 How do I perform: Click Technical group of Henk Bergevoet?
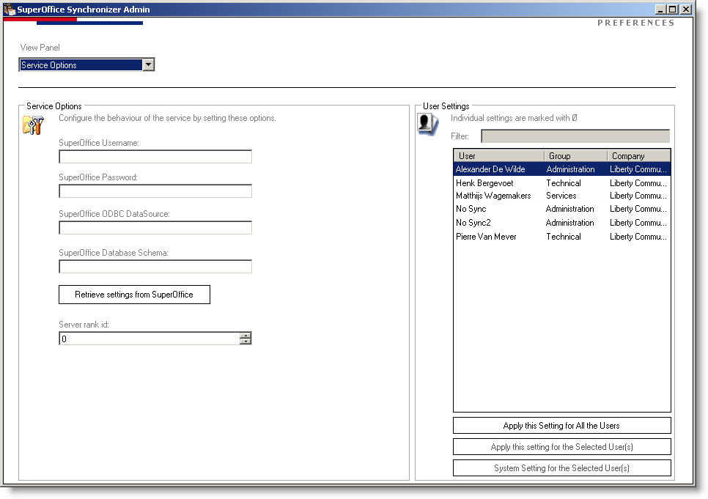coord(564,183)
